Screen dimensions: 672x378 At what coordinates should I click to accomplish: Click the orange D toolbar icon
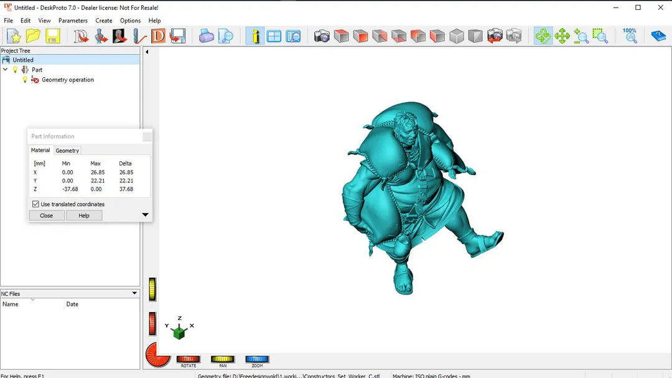click(158, 37)
